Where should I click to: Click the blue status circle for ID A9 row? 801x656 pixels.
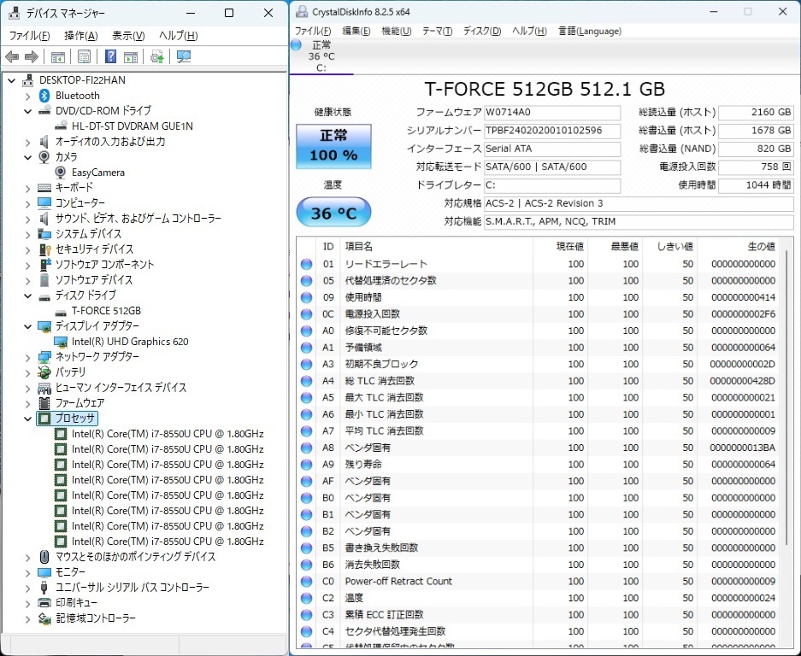click(306, 465)
